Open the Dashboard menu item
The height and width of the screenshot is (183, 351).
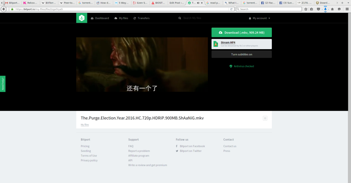pos(100,18)
